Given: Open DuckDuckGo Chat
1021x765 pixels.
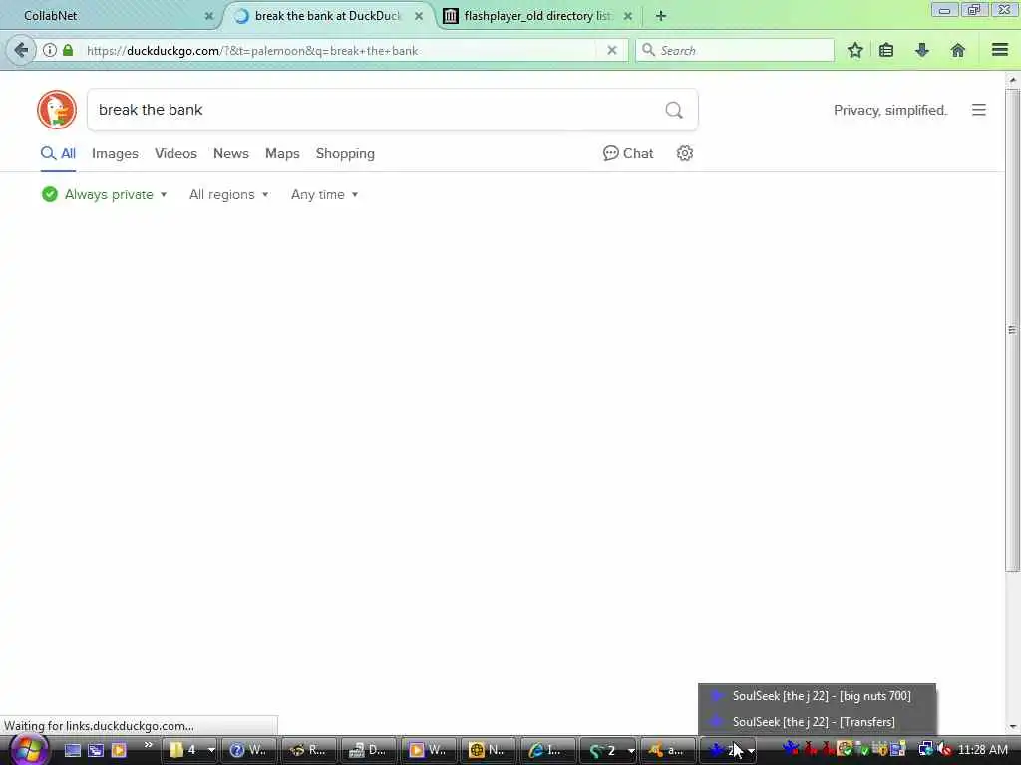Looking at the screenshot, I should point(628,153).
